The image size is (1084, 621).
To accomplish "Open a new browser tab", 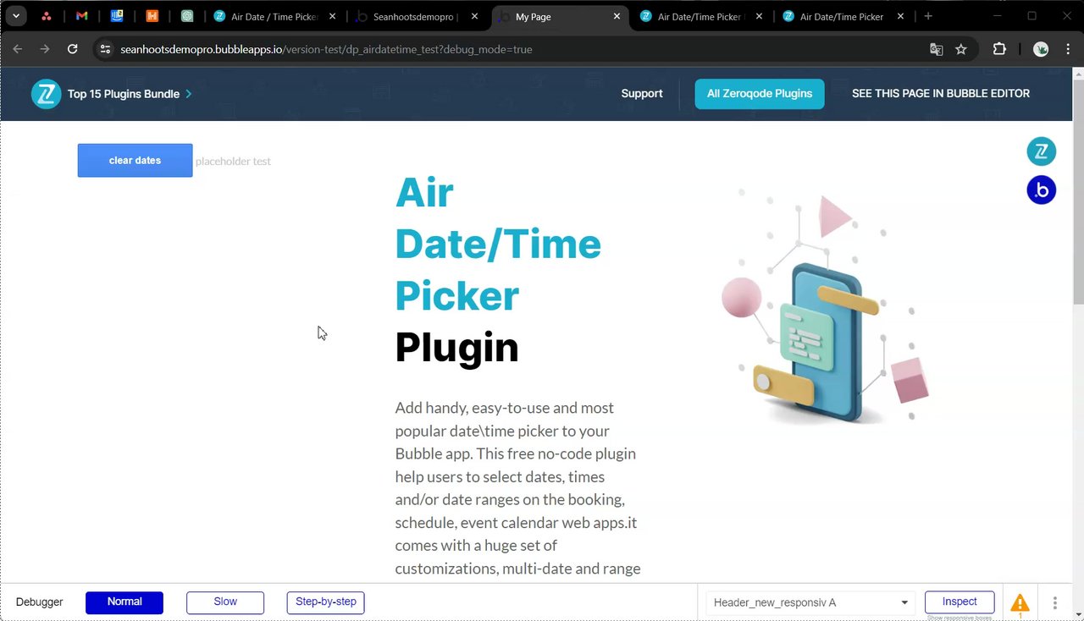I will (928, 16).
